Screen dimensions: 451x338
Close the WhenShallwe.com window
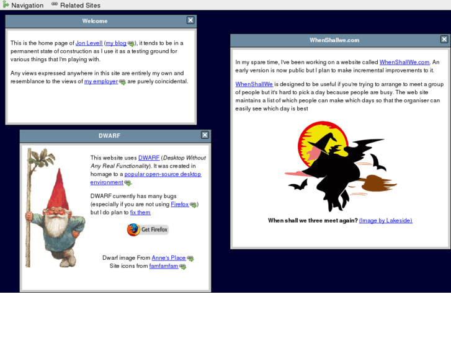click(444, 40)
